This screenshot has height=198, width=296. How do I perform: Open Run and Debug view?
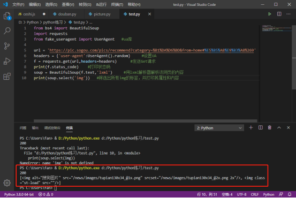click(x=7, y=61)
